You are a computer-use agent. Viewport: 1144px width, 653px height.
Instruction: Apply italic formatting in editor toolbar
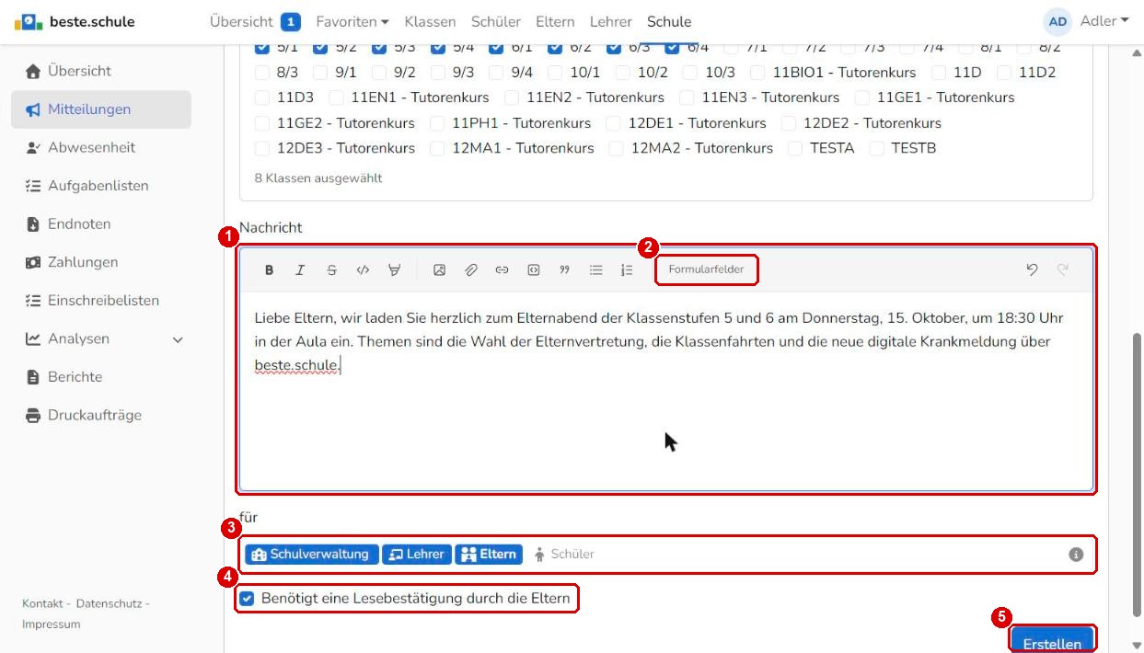[300, 270]
